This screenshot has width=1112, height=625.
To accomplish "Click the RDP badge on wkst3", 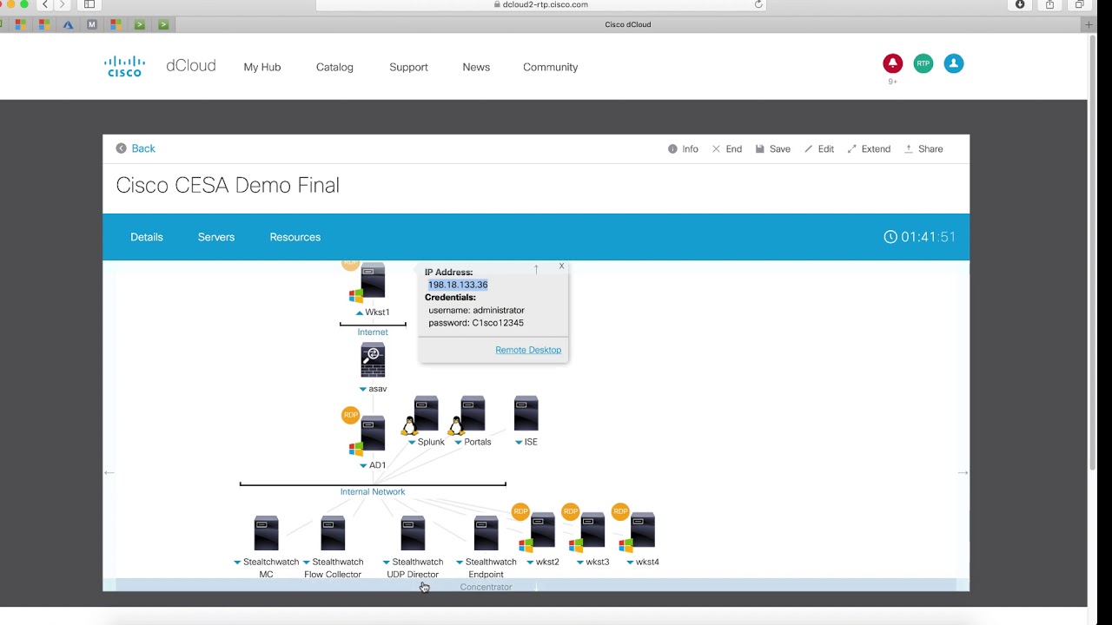I will [570, 511].
